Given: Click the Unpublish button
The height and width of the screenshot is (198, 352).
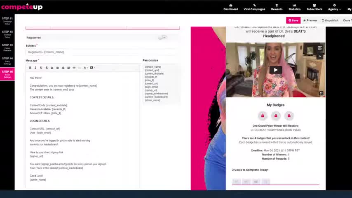Looking at the screenshot, I should [x=330, y=20].
